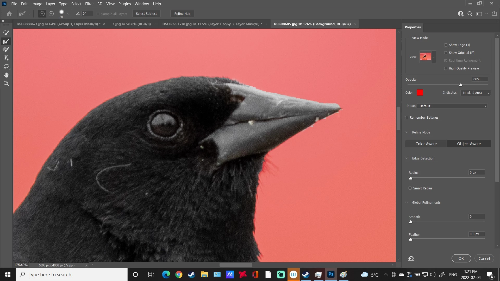The height and width of the screenshot is (281, 500).
Task: Enable the Smart Radius checkbox
Action: 410,188
